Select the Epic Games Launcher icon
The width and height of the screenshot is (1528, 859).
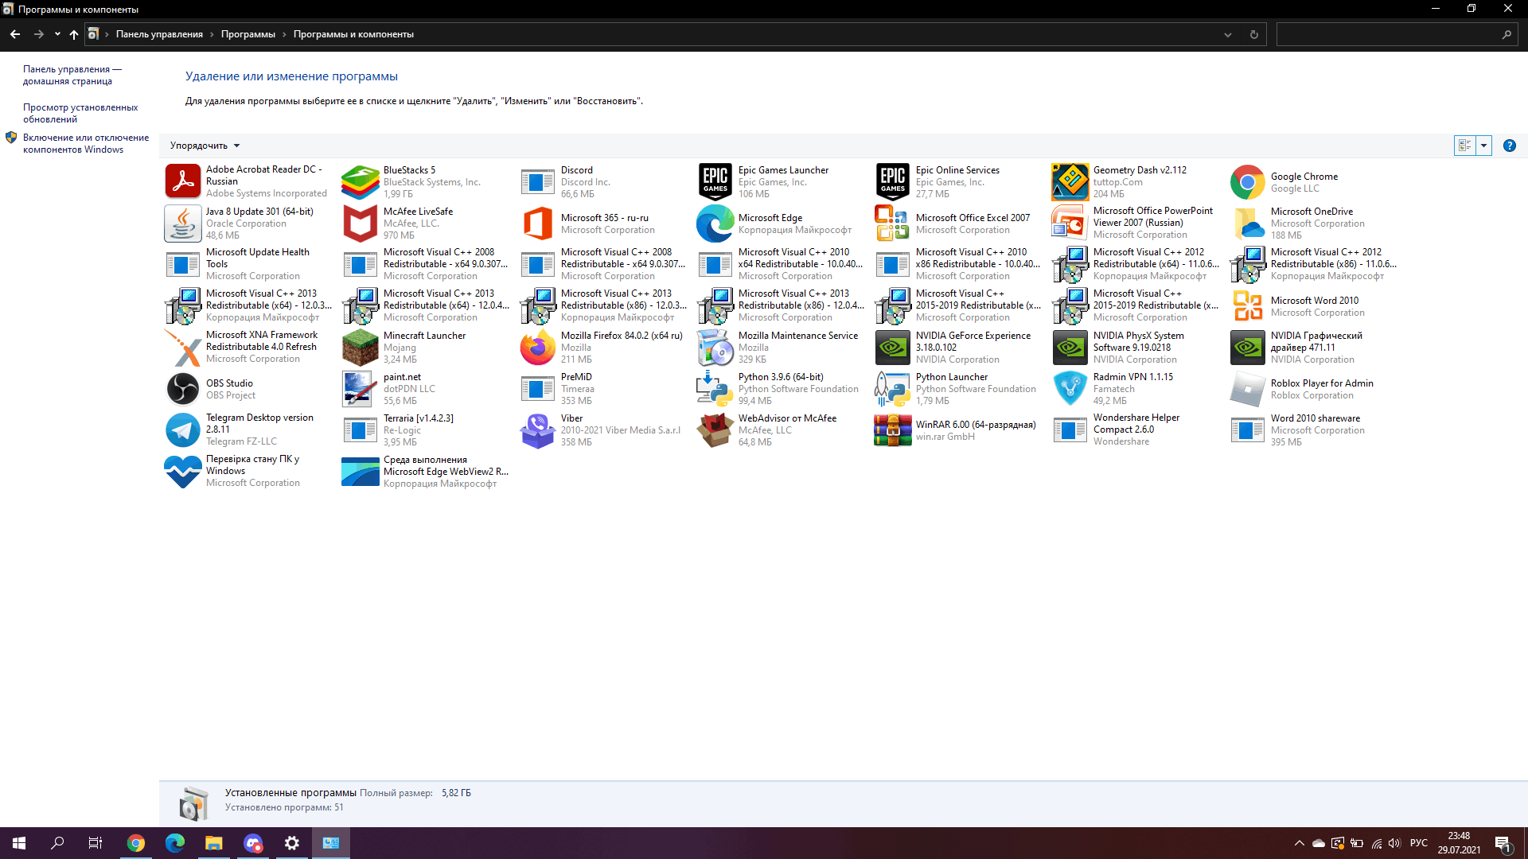(715, 182)
